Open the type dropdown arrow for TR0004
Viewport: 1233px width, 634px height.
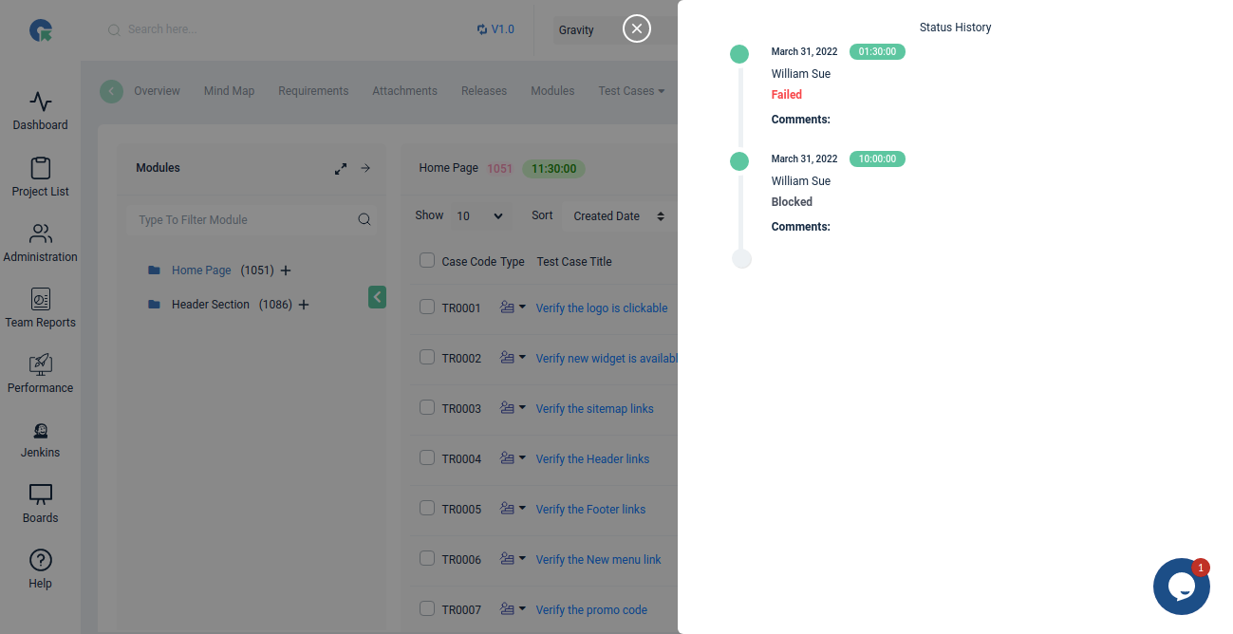(x=522, y=457)
